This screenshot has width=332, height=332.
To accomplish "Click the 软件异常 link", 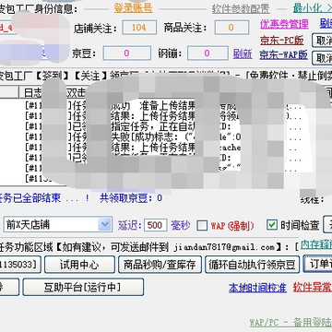I will click(x=313, y=288).
